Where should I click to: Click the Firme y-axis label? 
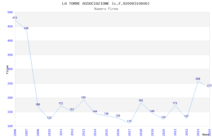pyautogui.click(x=7, y=69)
